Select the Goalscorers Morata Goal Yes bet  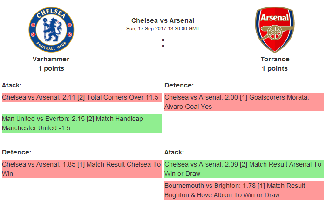[244, 102]
